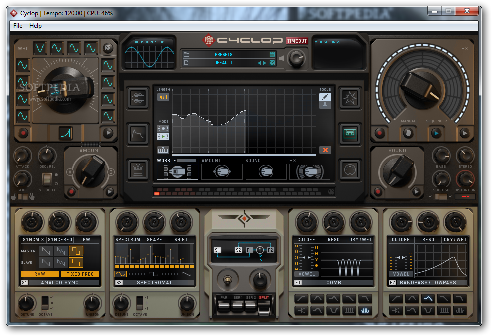Select the square wave icon in Spectromat

click(153, 274)
